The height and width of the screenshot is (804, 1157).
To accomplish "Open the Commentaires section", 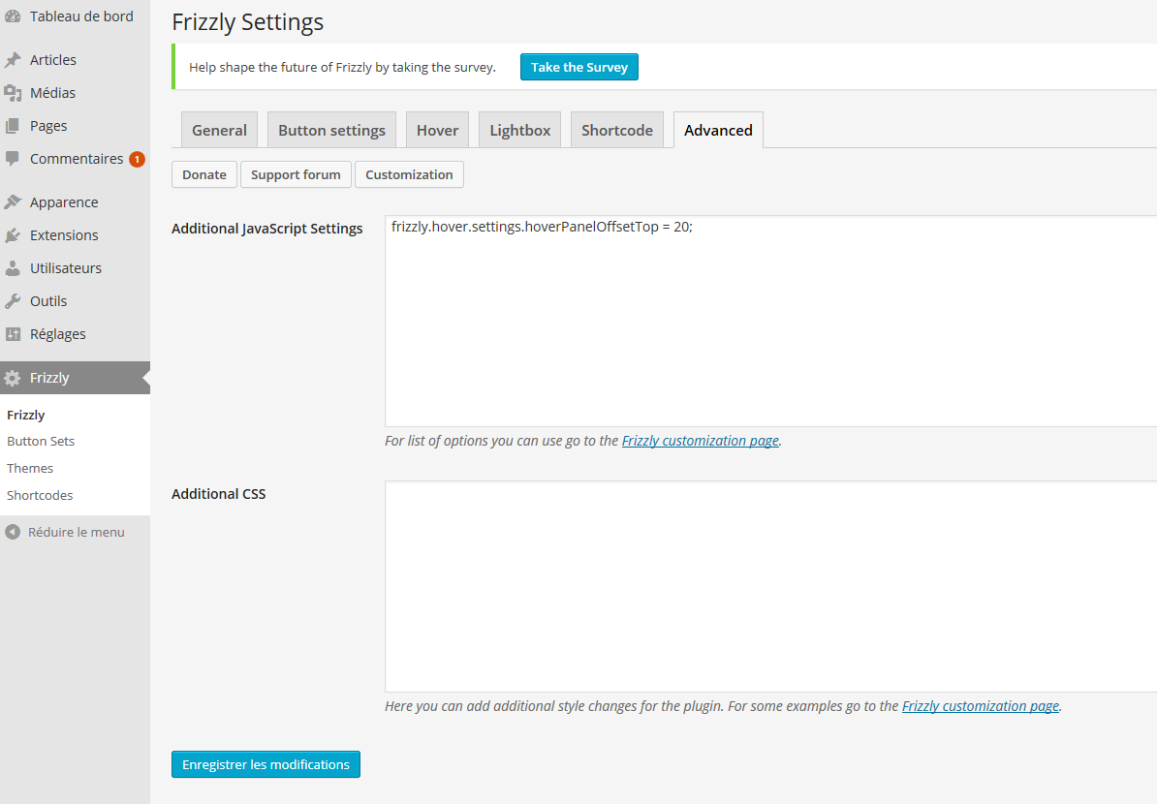I will (x=75, y=159).
